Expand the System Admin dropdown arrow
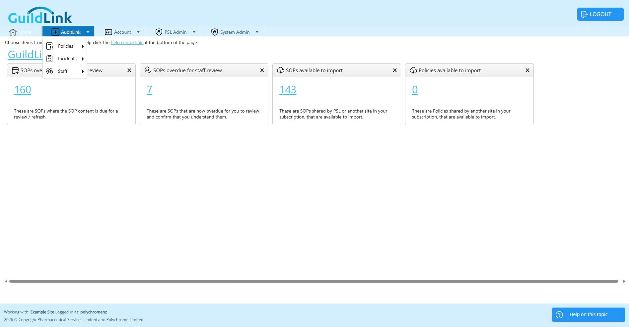This screenshot has height=327, width=629. (257, 32)
